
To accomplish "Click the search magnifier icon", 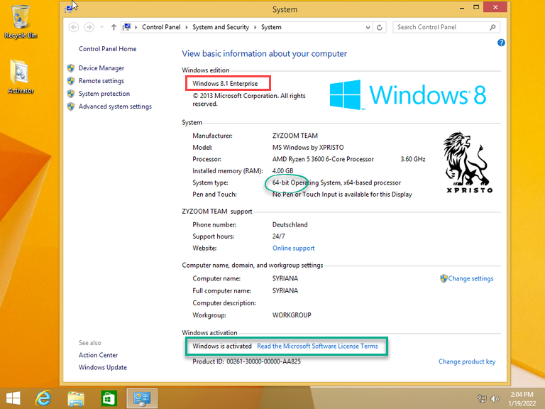I will click(492, 27).
